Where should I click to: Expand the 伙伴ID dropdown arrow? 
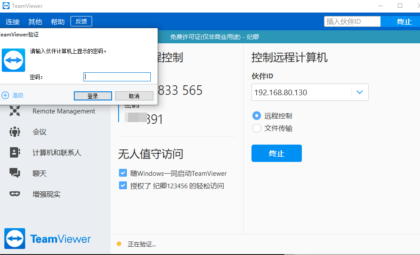tap(360, 92)
